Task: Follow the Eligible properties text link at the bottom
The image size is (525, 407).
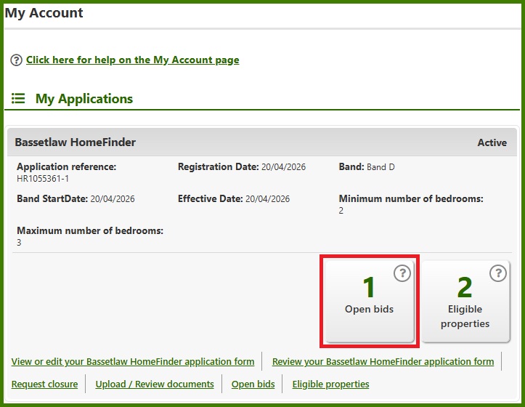Action: (x=331, y=384)
